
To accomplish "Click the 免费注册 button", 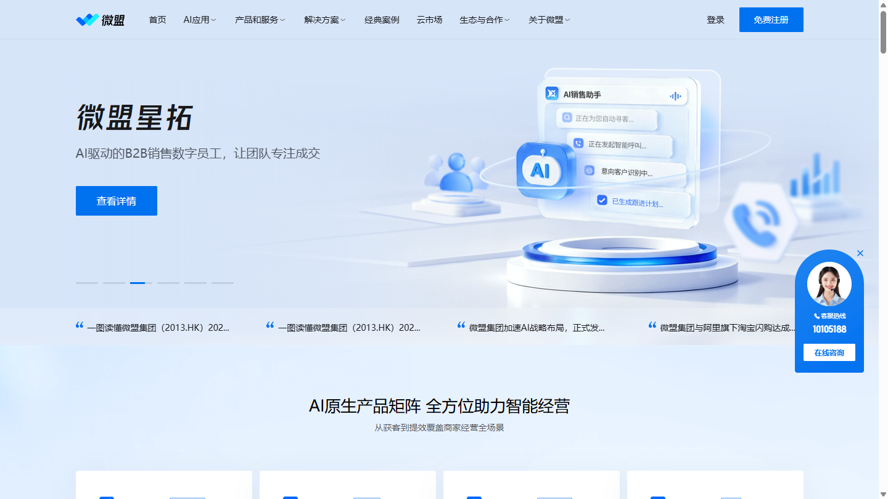I will [771, 20].
